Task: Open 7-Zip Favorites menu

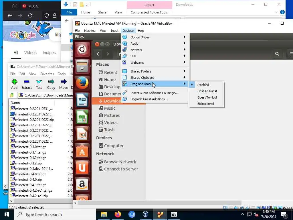Action: [x=47, y=74]
